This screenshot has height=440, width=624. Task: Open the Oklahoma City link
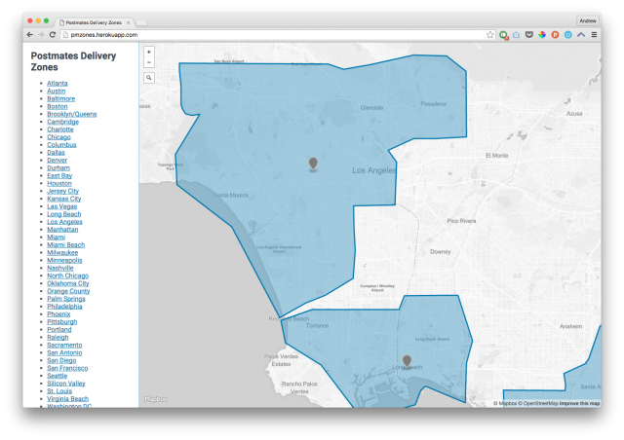[68, 283]
